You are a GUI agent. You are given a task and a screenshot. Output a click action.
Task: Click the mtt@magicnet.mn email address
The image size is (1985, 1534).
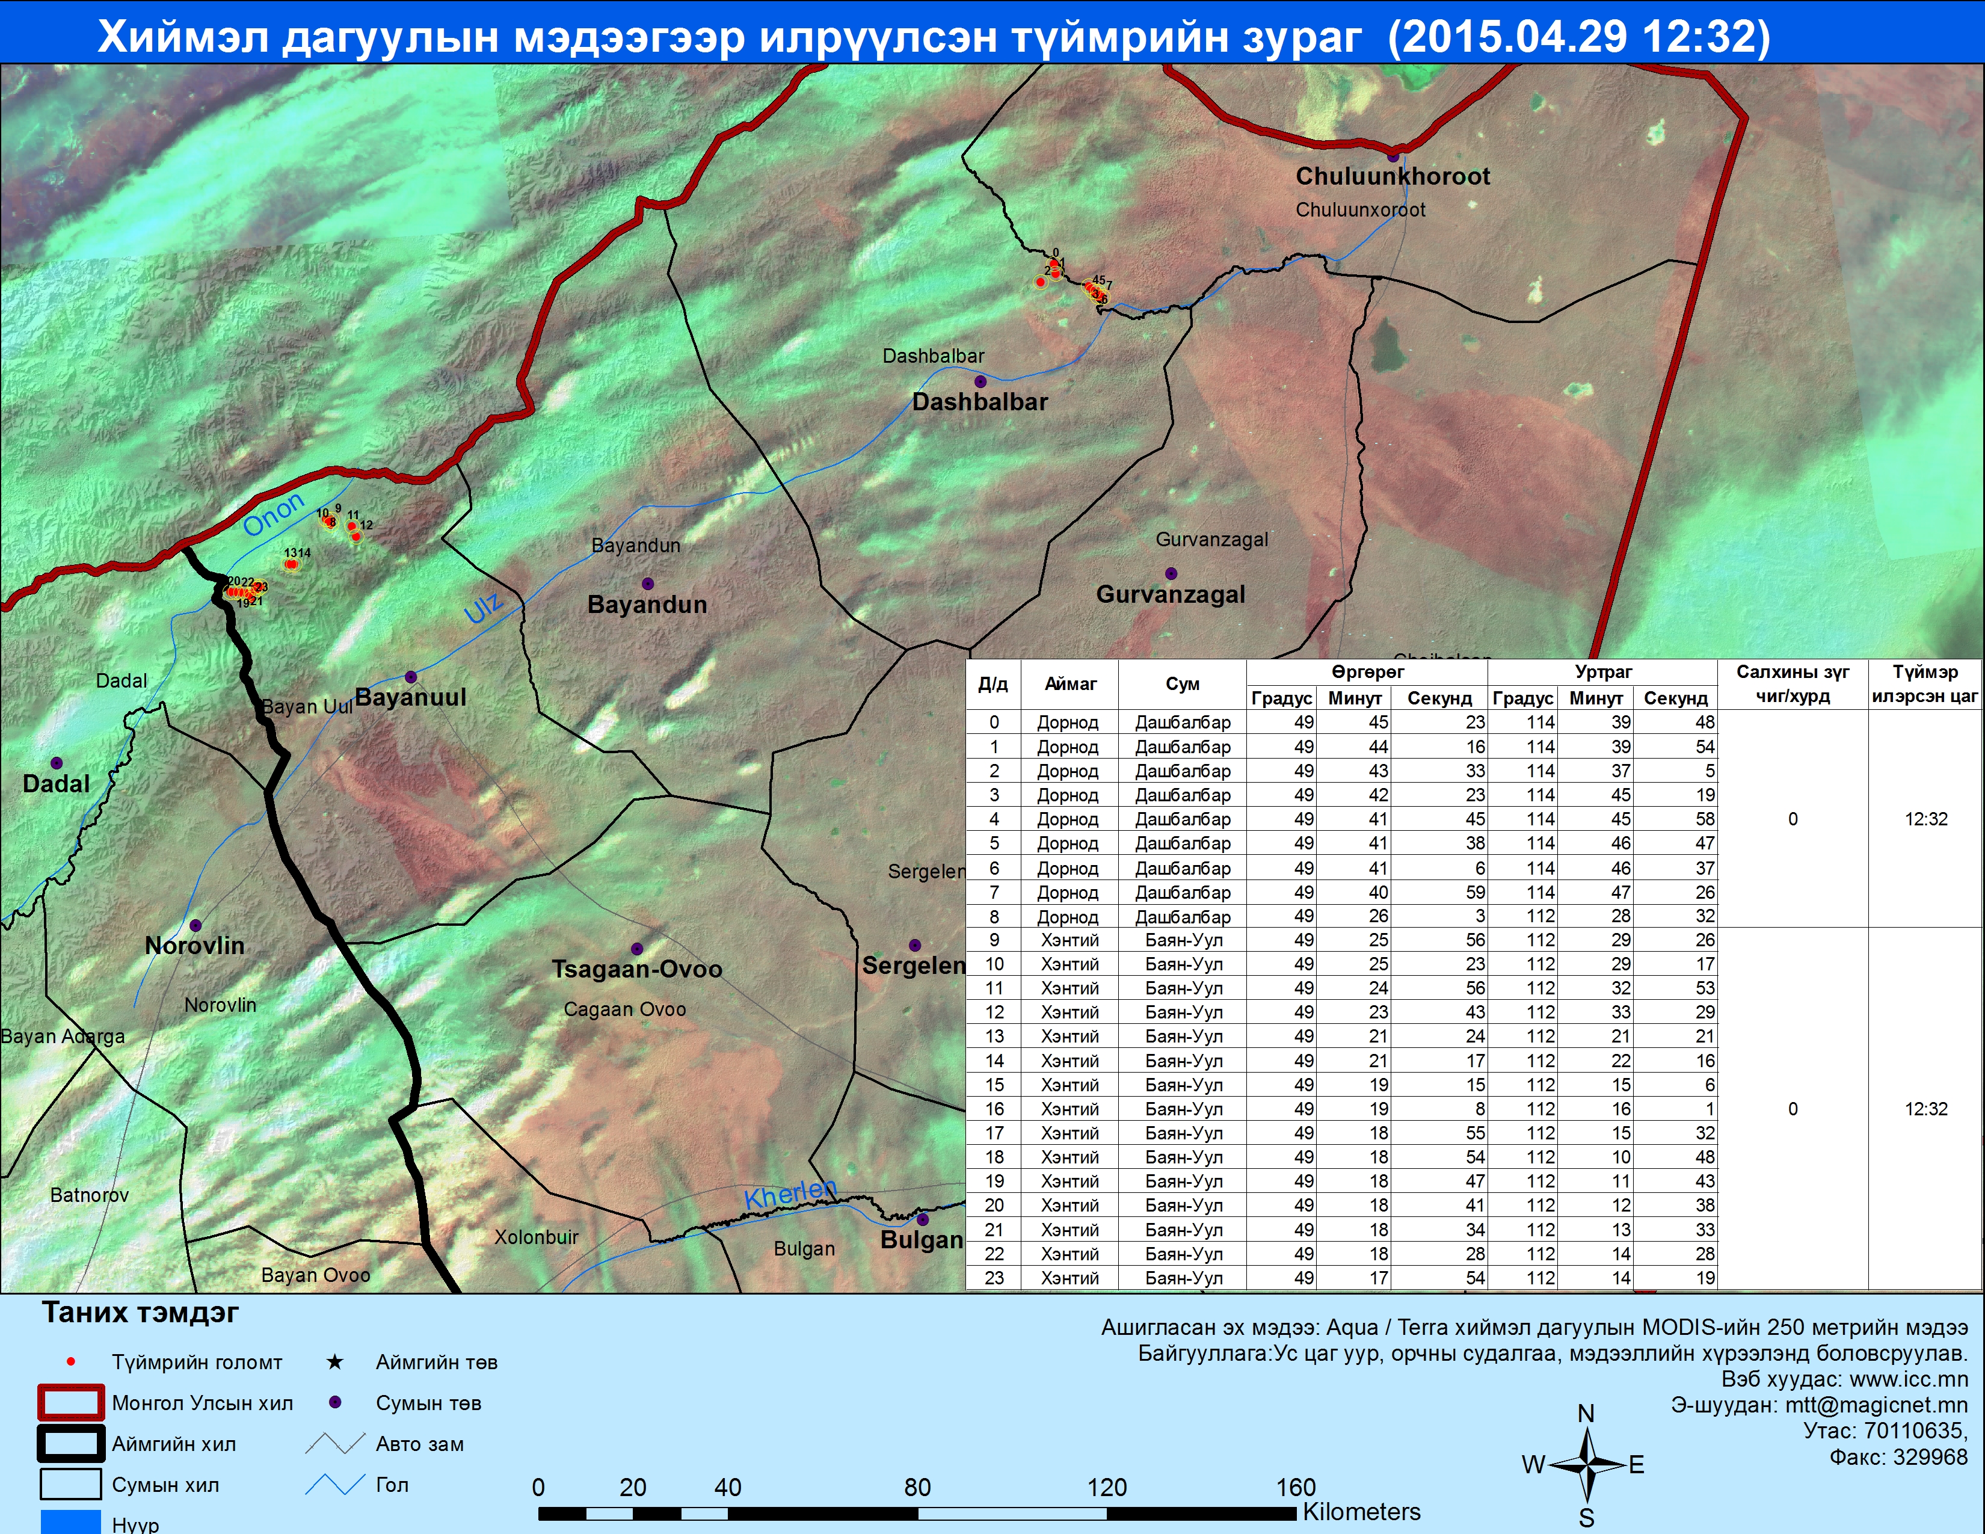click(x=1876, y=1405)
